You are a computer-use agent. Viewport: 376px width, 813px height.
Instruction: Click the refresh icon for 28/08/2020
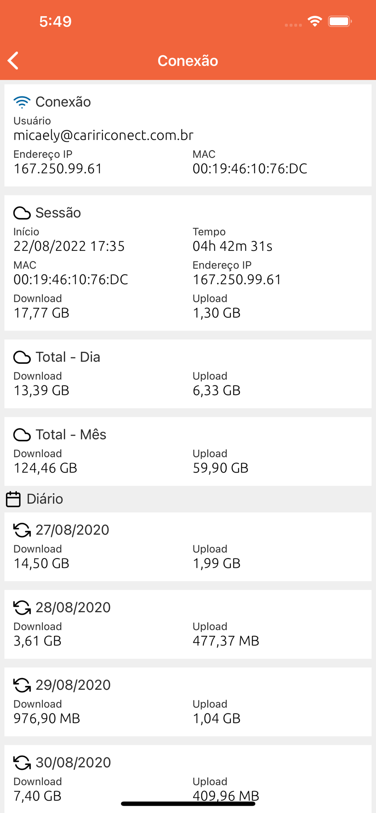22,607
